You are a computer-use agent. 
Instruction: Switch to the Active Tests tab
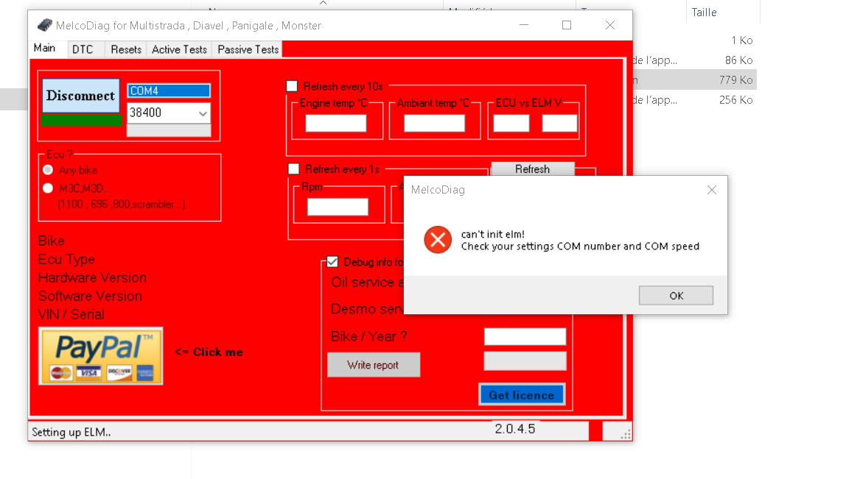(179, 49)
